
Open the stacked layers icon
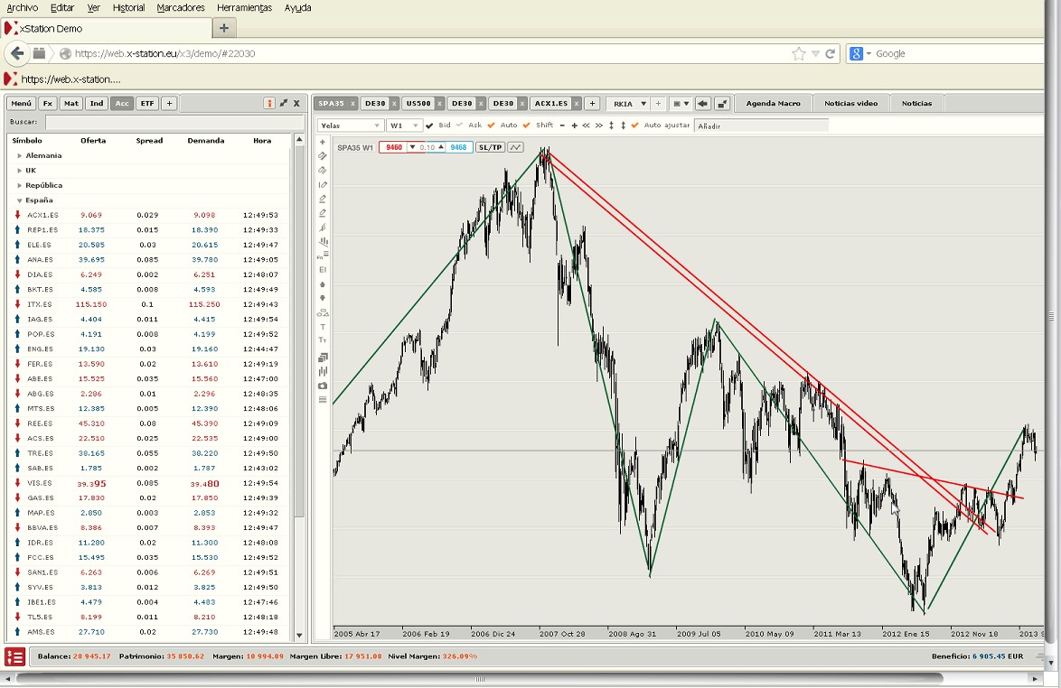tap(323, 358)
